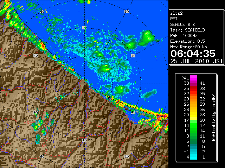This screenshot has width=225, height=168.
Task: Select the '---' legend value
Action: click(201, 78)
